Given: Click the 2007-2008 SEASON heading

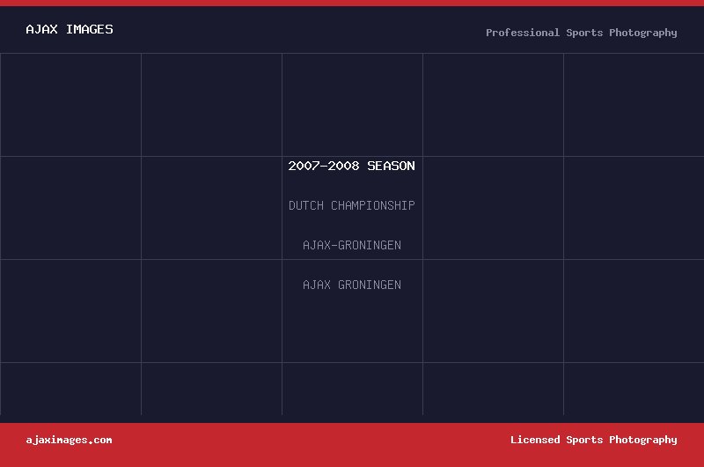Looking at the screenshot, I should click(351, 166).
